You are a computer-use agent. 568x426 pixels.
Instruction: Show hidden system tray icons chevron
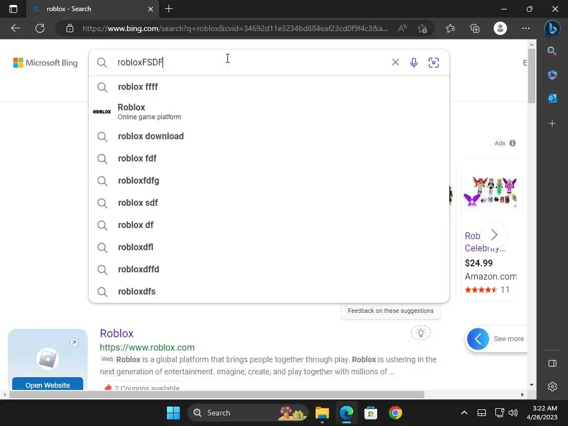[464, 413]
